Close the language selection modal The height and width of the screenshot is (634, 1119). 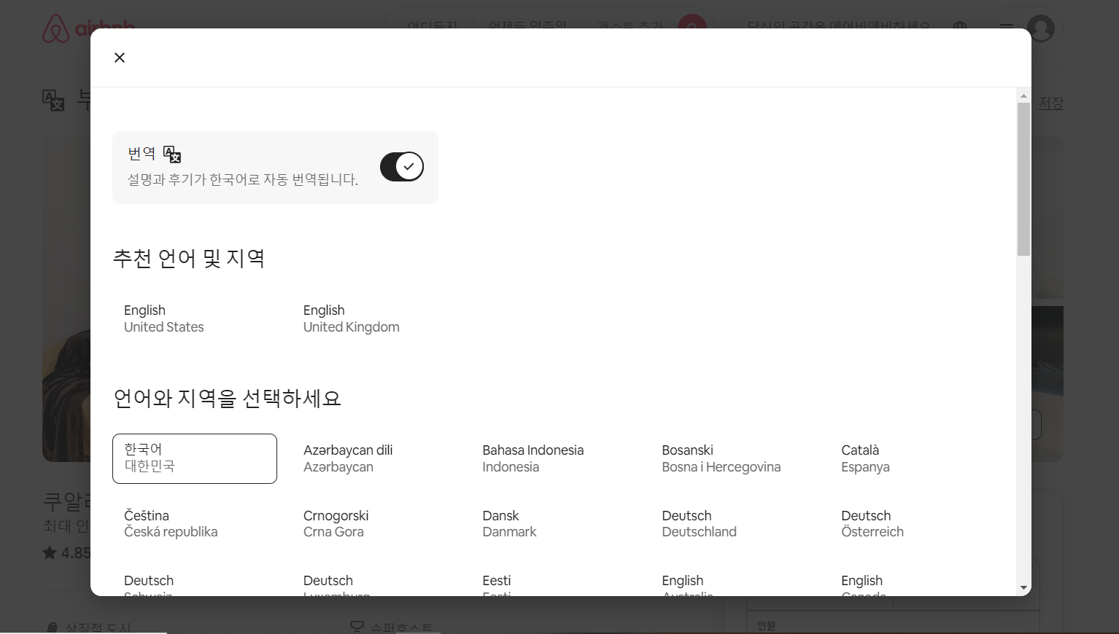[120, 57]
